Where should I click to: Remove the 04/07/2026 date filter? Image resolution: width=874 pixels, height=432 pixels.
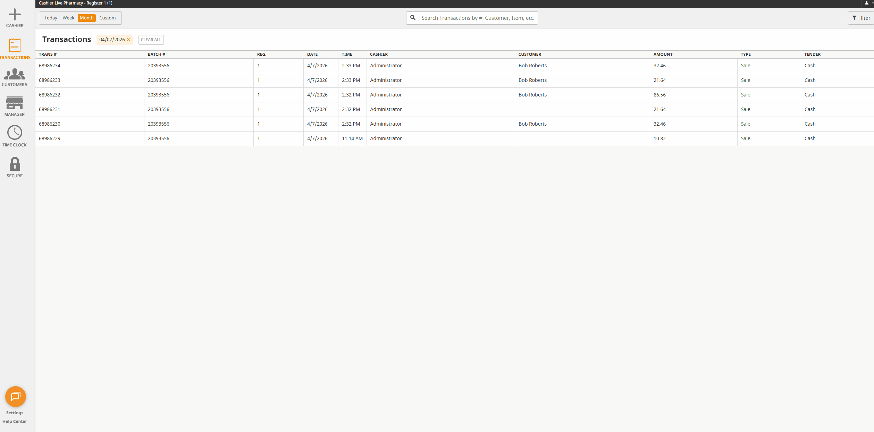128,40
